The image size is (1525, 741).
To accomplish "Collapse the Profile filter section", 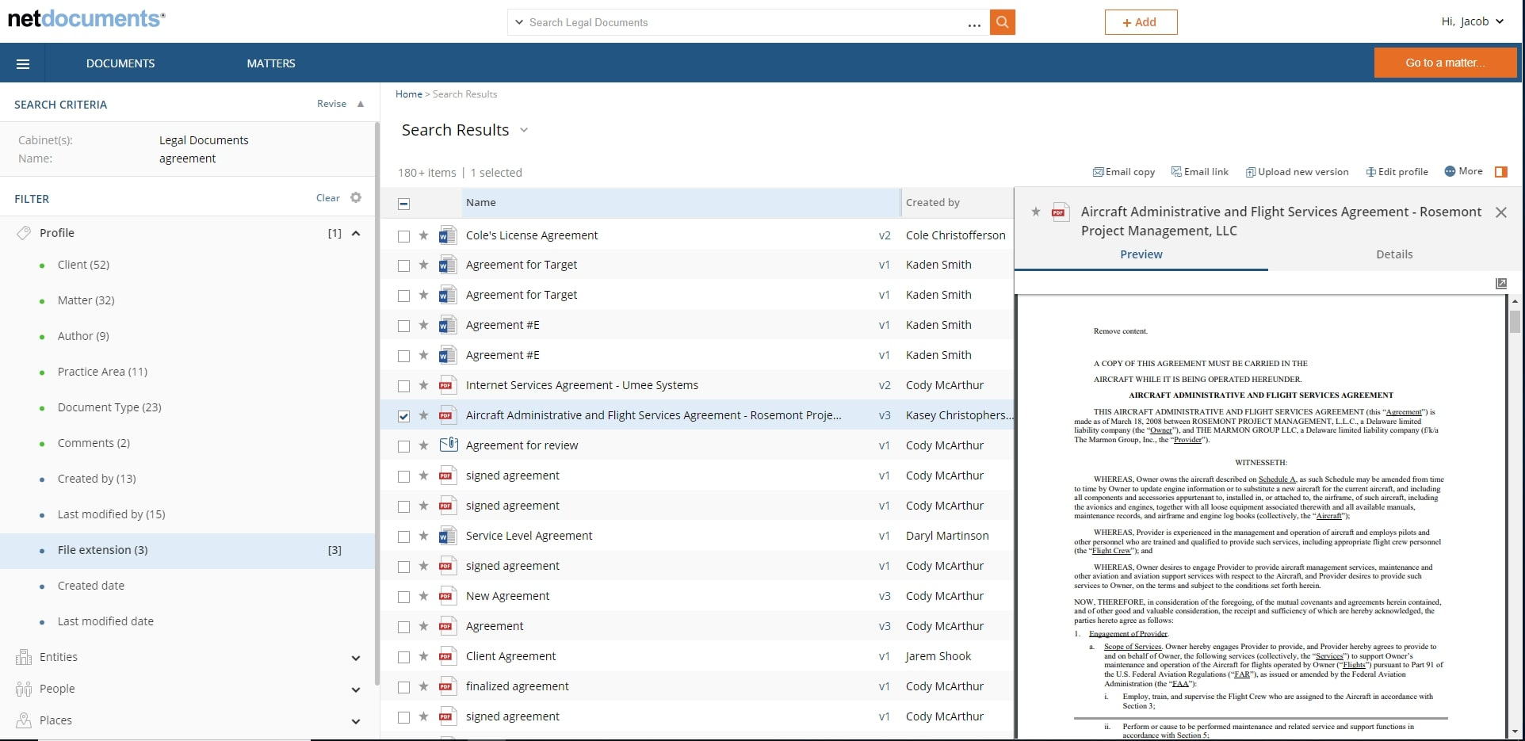I will [356, 233].
